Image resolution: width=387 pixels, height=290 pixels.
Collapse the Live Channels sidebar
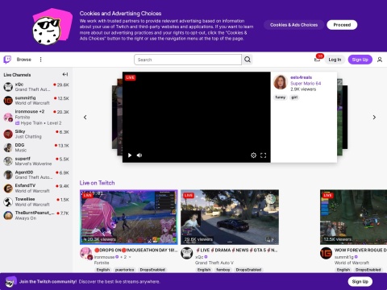[65, 74]
